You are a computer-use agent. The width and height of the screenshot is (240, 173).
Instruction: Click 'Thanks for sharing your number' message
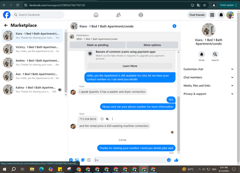click(x=136, y=148)
